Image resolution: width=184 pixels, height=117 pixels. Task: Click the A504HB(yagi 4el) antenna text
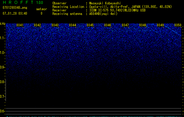coord(103,14)
